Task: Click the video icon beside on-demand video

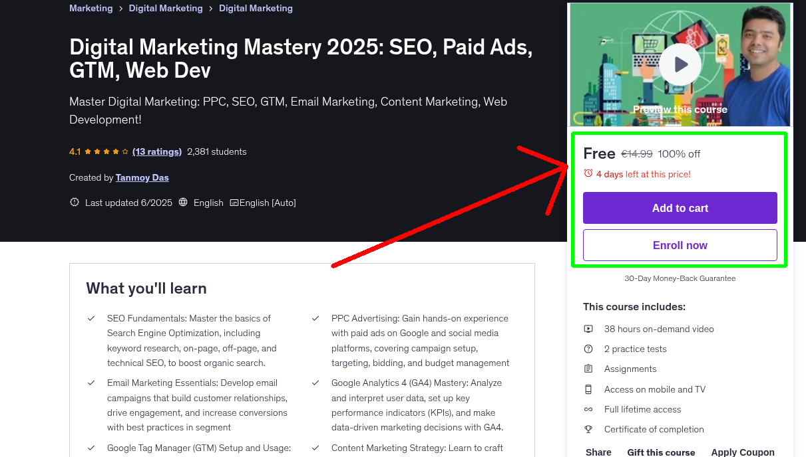Action: pos(588,329)
